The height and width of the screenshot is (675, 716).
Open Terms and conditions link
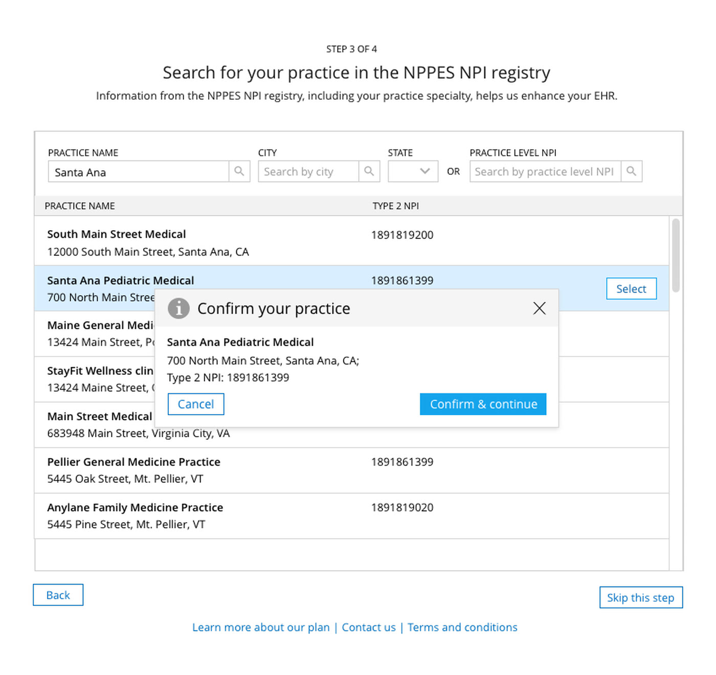(462, 627)
